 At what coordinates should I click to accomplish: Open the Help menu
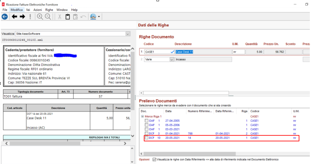[x=74, y=10]
